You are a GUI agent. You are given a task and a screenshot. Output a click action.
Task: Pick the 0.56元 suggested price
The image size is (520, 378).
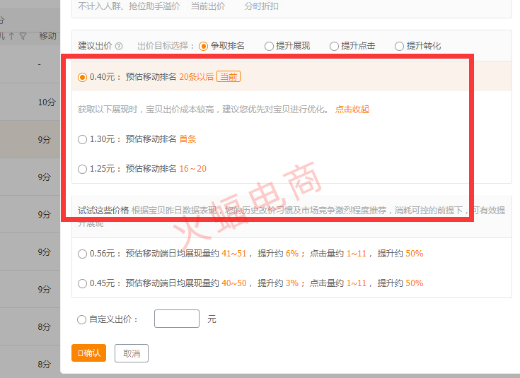tap(83, 254)
